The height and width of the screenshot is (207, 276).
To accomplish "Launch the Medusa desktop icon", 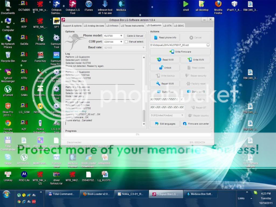I will point(121,6).
